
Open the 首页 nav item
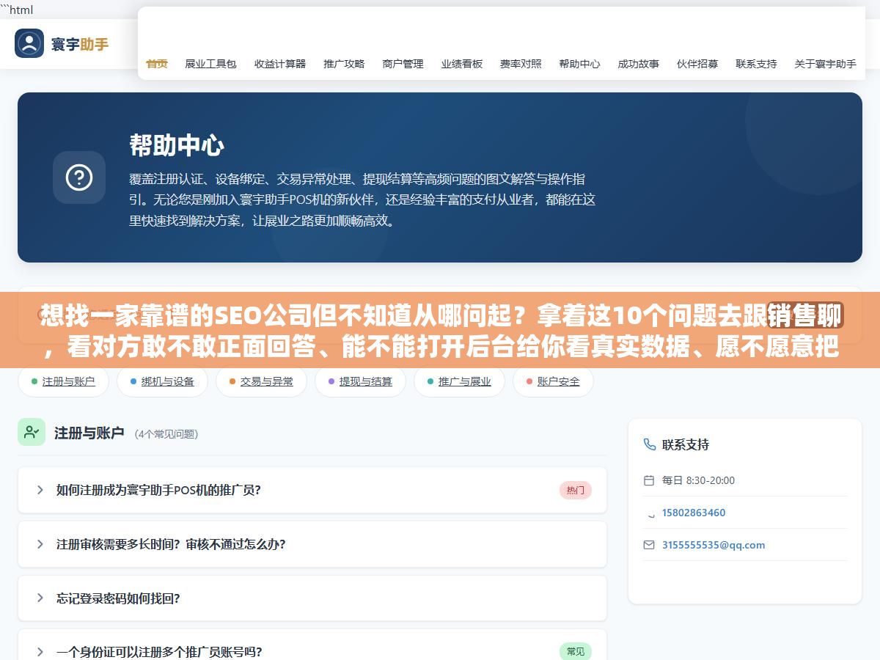(157, 64)
